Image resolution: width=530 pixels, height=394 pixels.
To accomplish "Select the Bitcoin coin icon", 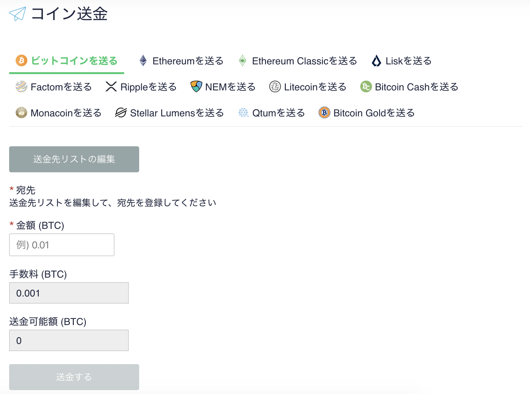I will 21,60.
